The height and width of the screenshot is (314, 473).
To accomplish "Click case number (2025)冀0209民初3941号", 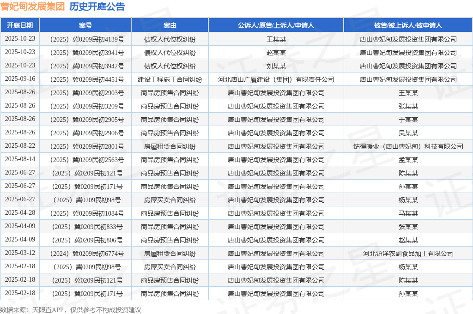I will [x=87, y=53].
